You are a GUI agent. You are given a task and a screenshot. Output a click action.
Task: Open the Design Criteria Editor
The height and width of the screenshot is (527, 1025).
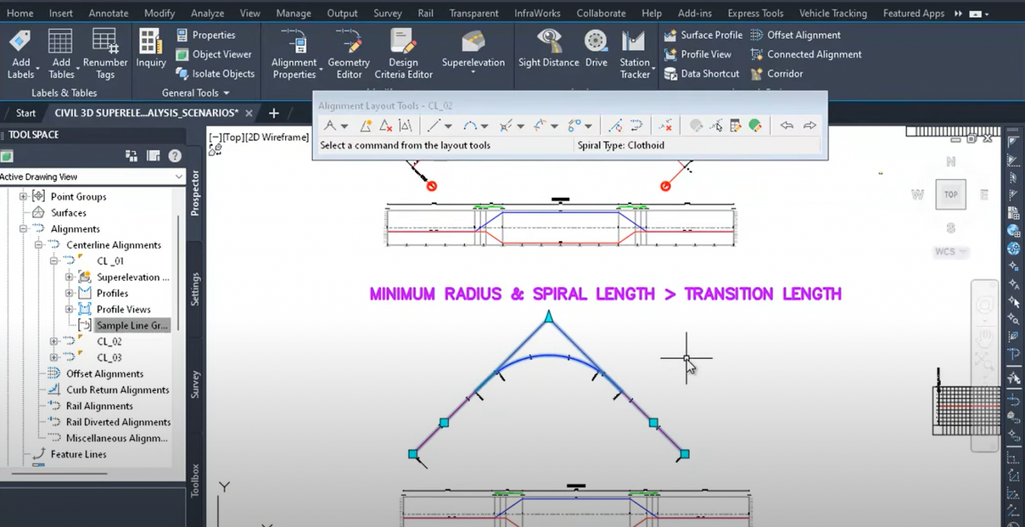[x=403, y=43]
